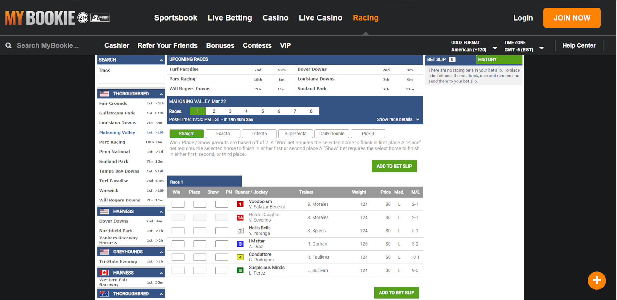The width and height of the screenshot is (617, 300).
Task: Click the Login link
Action: (x=523, y=18)
